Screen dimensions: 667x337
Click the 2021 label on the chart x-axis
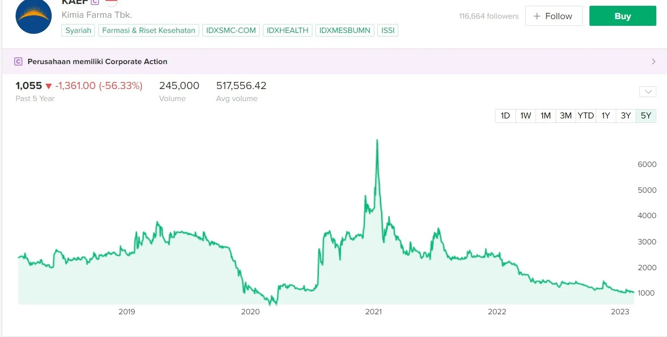(x=373, y=312)
